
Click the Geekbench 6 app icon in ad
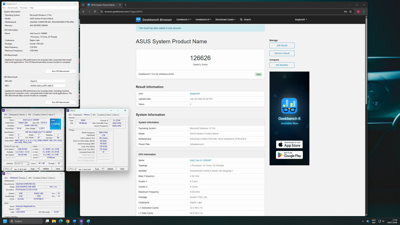289,106
